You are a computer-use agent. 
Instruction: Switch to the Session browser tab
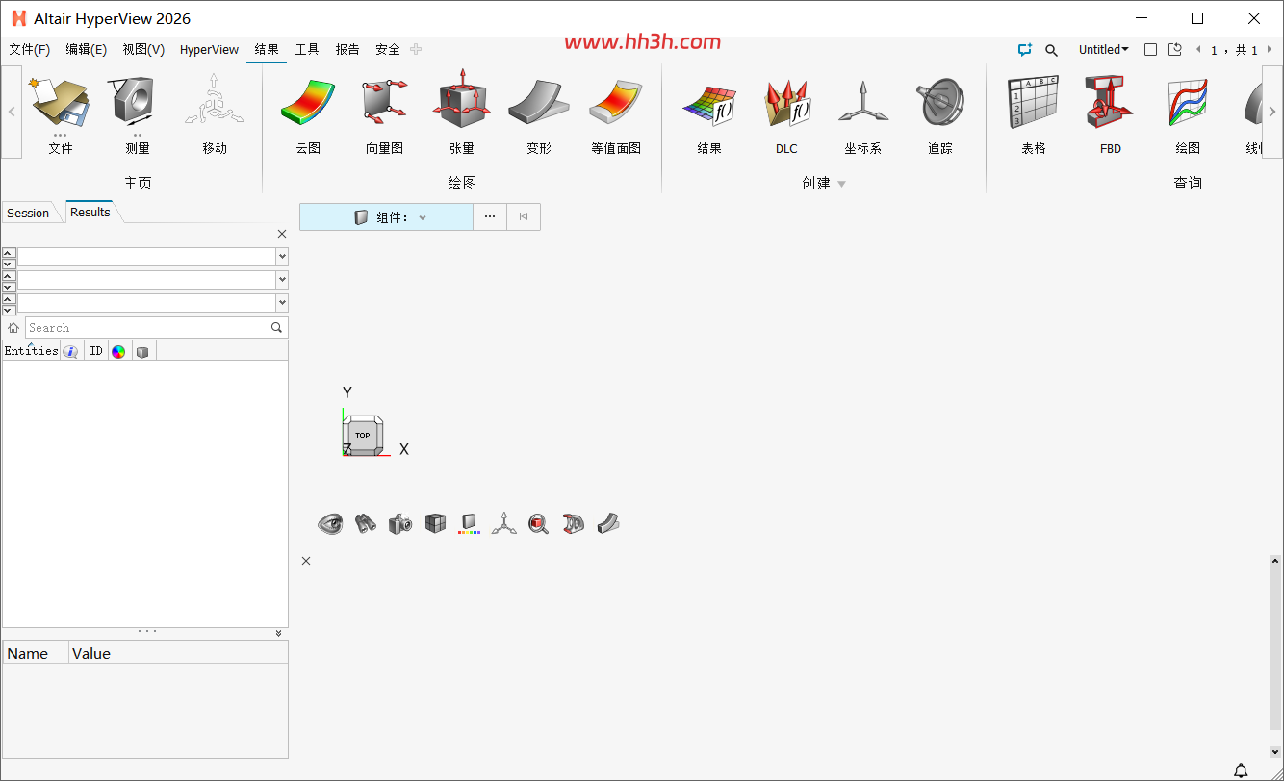pos(28,214)
